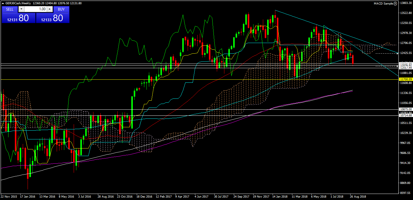This screenshot has width=413, height=200.
Task: Click the lot size 1.00 field
Action: 35,9
